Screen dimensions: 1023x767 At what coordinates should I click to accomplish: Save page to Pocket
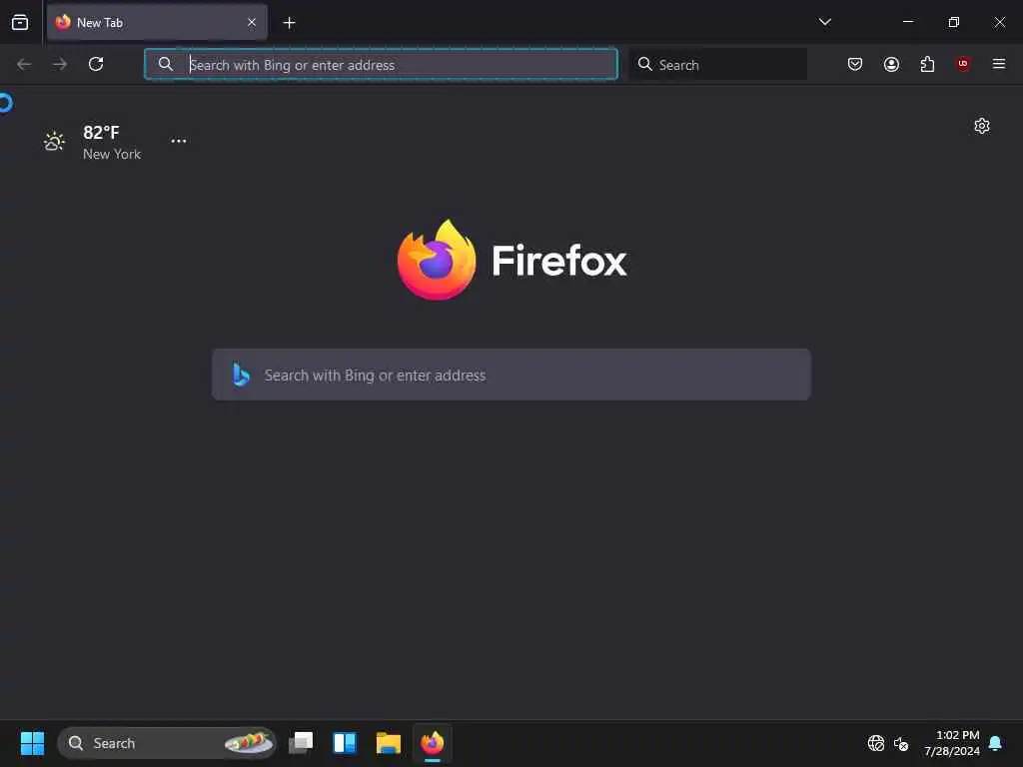pos(855,64)
